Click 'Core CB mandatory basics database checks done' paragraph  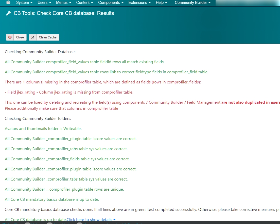[x=142, y=210]
